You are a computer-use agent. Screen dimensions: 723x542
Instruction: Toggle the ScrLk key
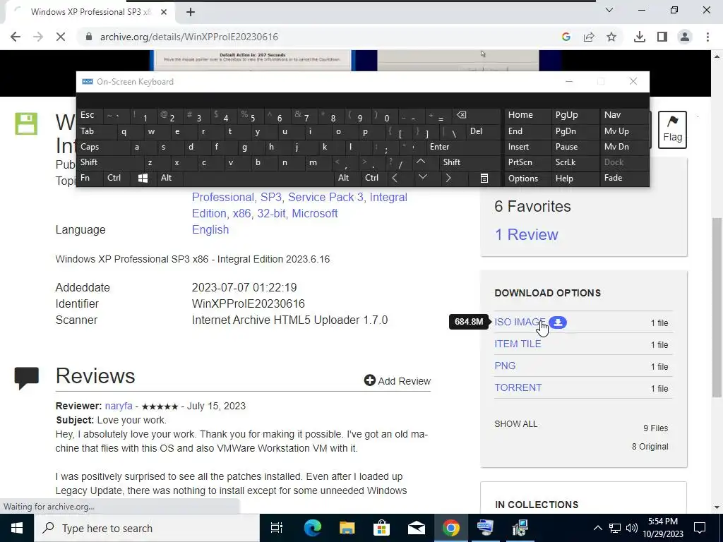pyautogui.click(x=575, y=162)
